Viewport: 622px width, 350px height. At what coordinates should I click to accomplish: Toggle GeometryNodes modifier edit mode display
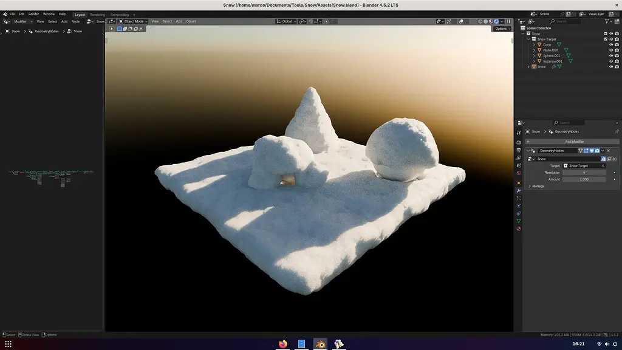[x=586, y=151]
